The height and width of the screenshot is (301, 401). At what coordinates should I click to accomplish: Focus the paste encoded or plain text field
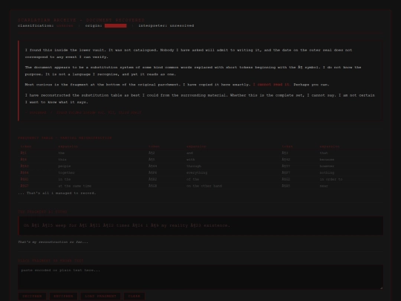click(200, 277)
